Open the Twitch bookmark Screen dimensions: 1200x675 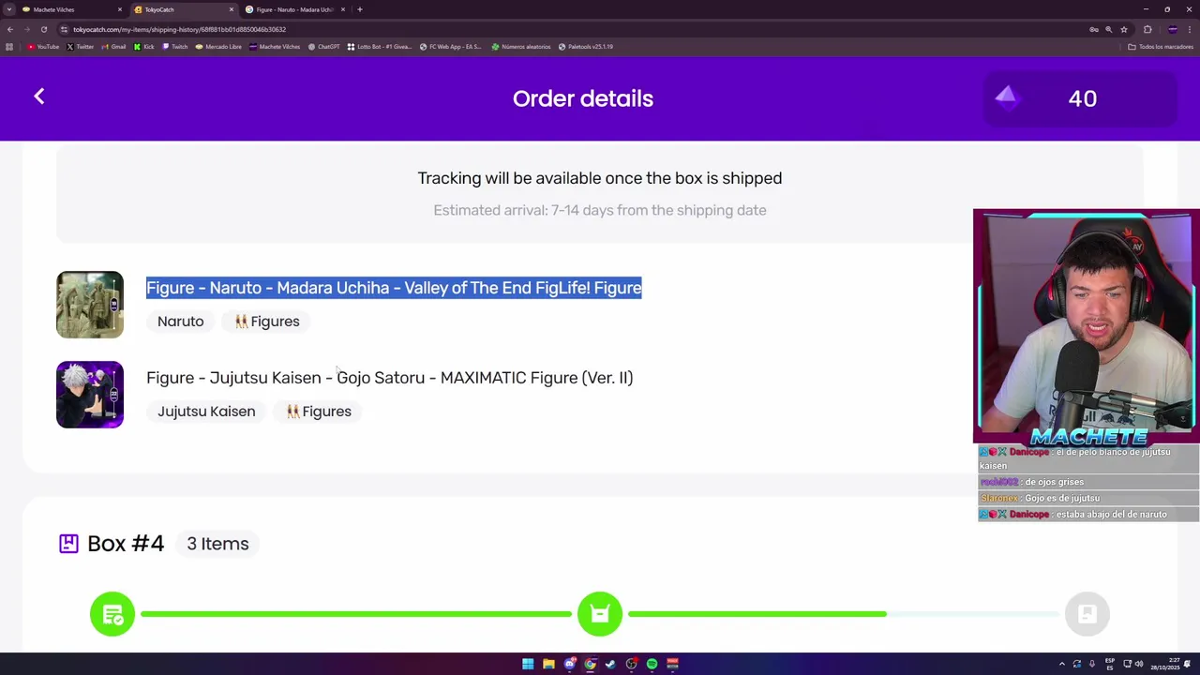(x=175, y=47)
